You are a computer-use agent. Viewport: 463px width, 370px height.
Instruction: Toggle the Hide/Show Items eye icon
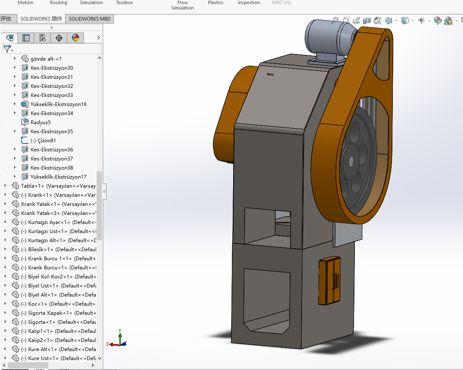421,21
